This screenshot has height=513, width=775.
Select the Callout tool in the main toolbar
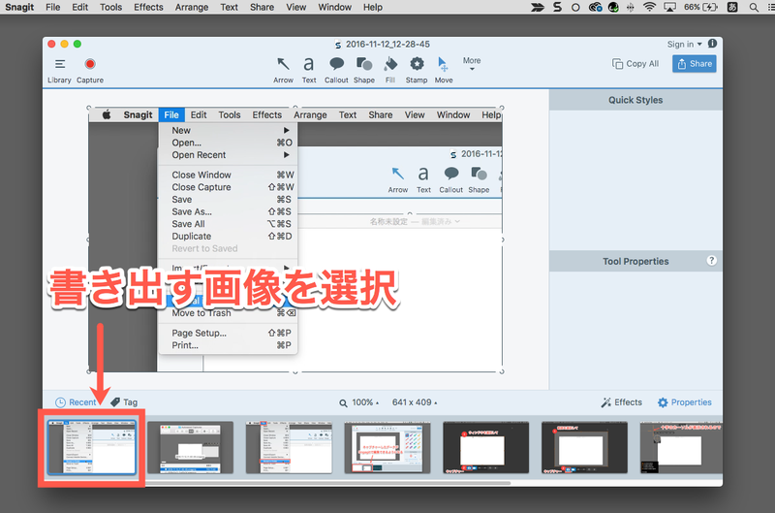(x=336, y=70)
